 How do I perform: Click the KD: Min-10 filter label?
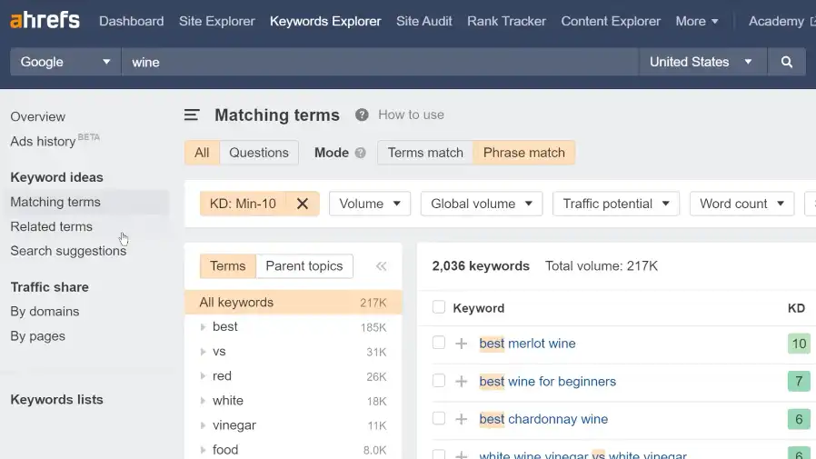pos(243,204)
